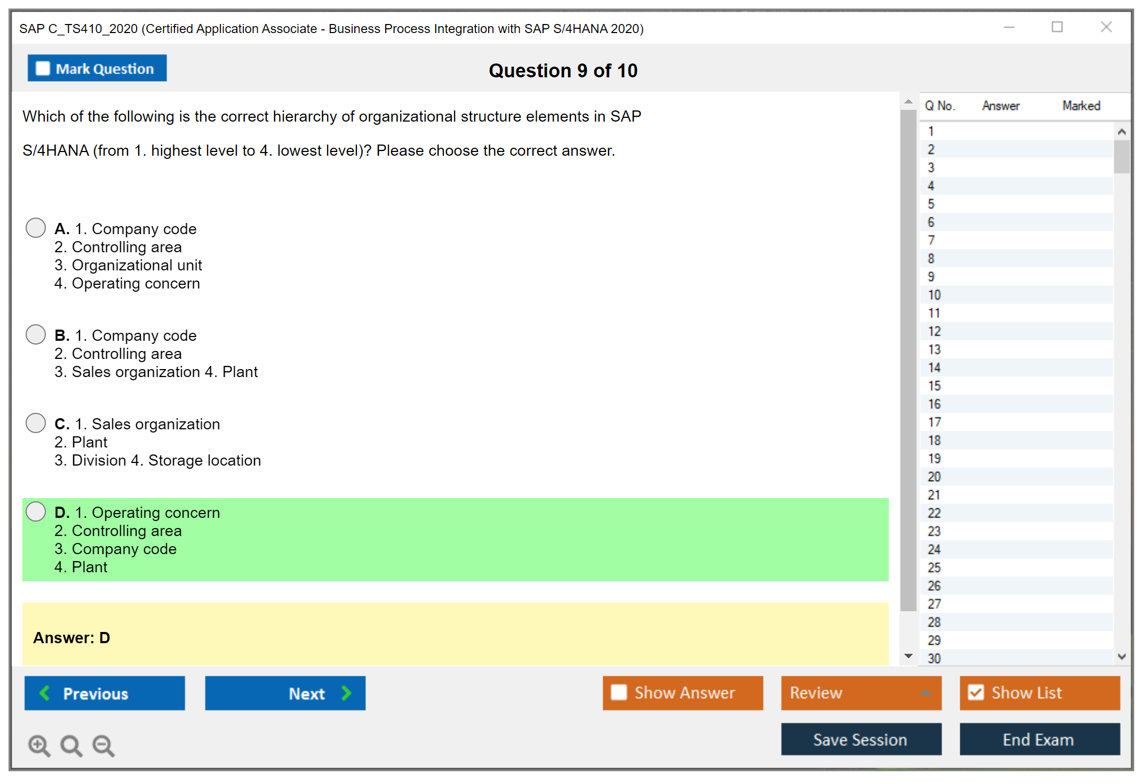
Task: Select answer option D radio button
Action: click(36, 511)
